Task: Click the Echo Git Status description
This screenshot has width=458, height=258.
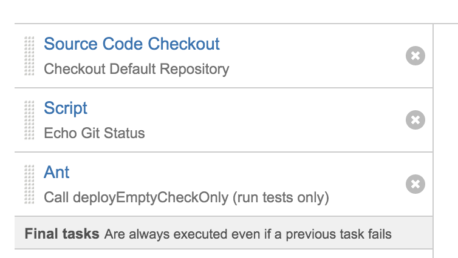Action: pos(94,133)
